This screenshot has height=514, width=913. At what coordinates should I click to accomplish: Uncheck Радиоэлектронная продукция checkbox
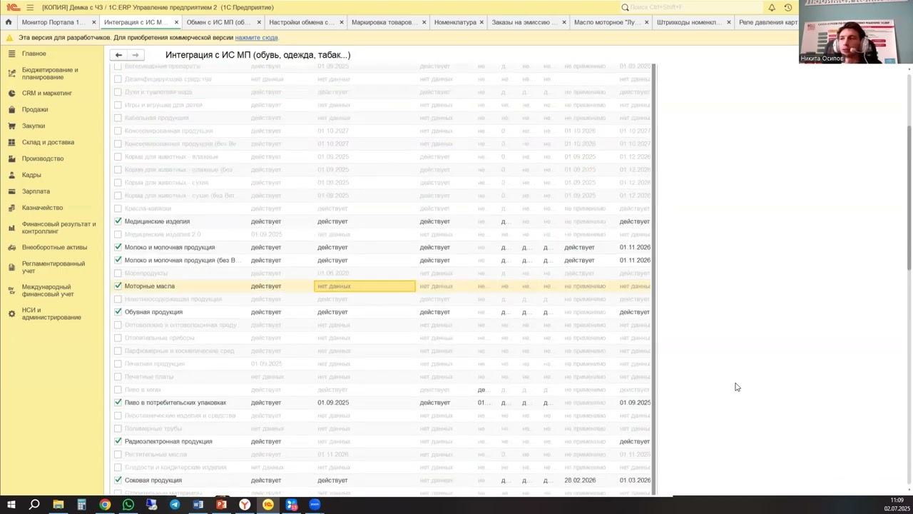click(x=118, y=441)
